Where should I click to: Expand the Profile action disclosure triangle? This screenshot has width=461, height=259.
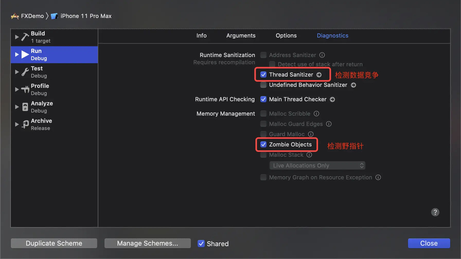[x=17, y=89]
